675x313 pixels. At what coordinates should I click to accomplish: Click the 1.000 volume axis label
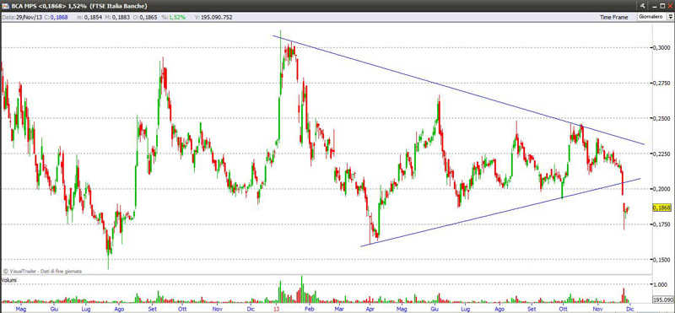[x=661, y=284]
